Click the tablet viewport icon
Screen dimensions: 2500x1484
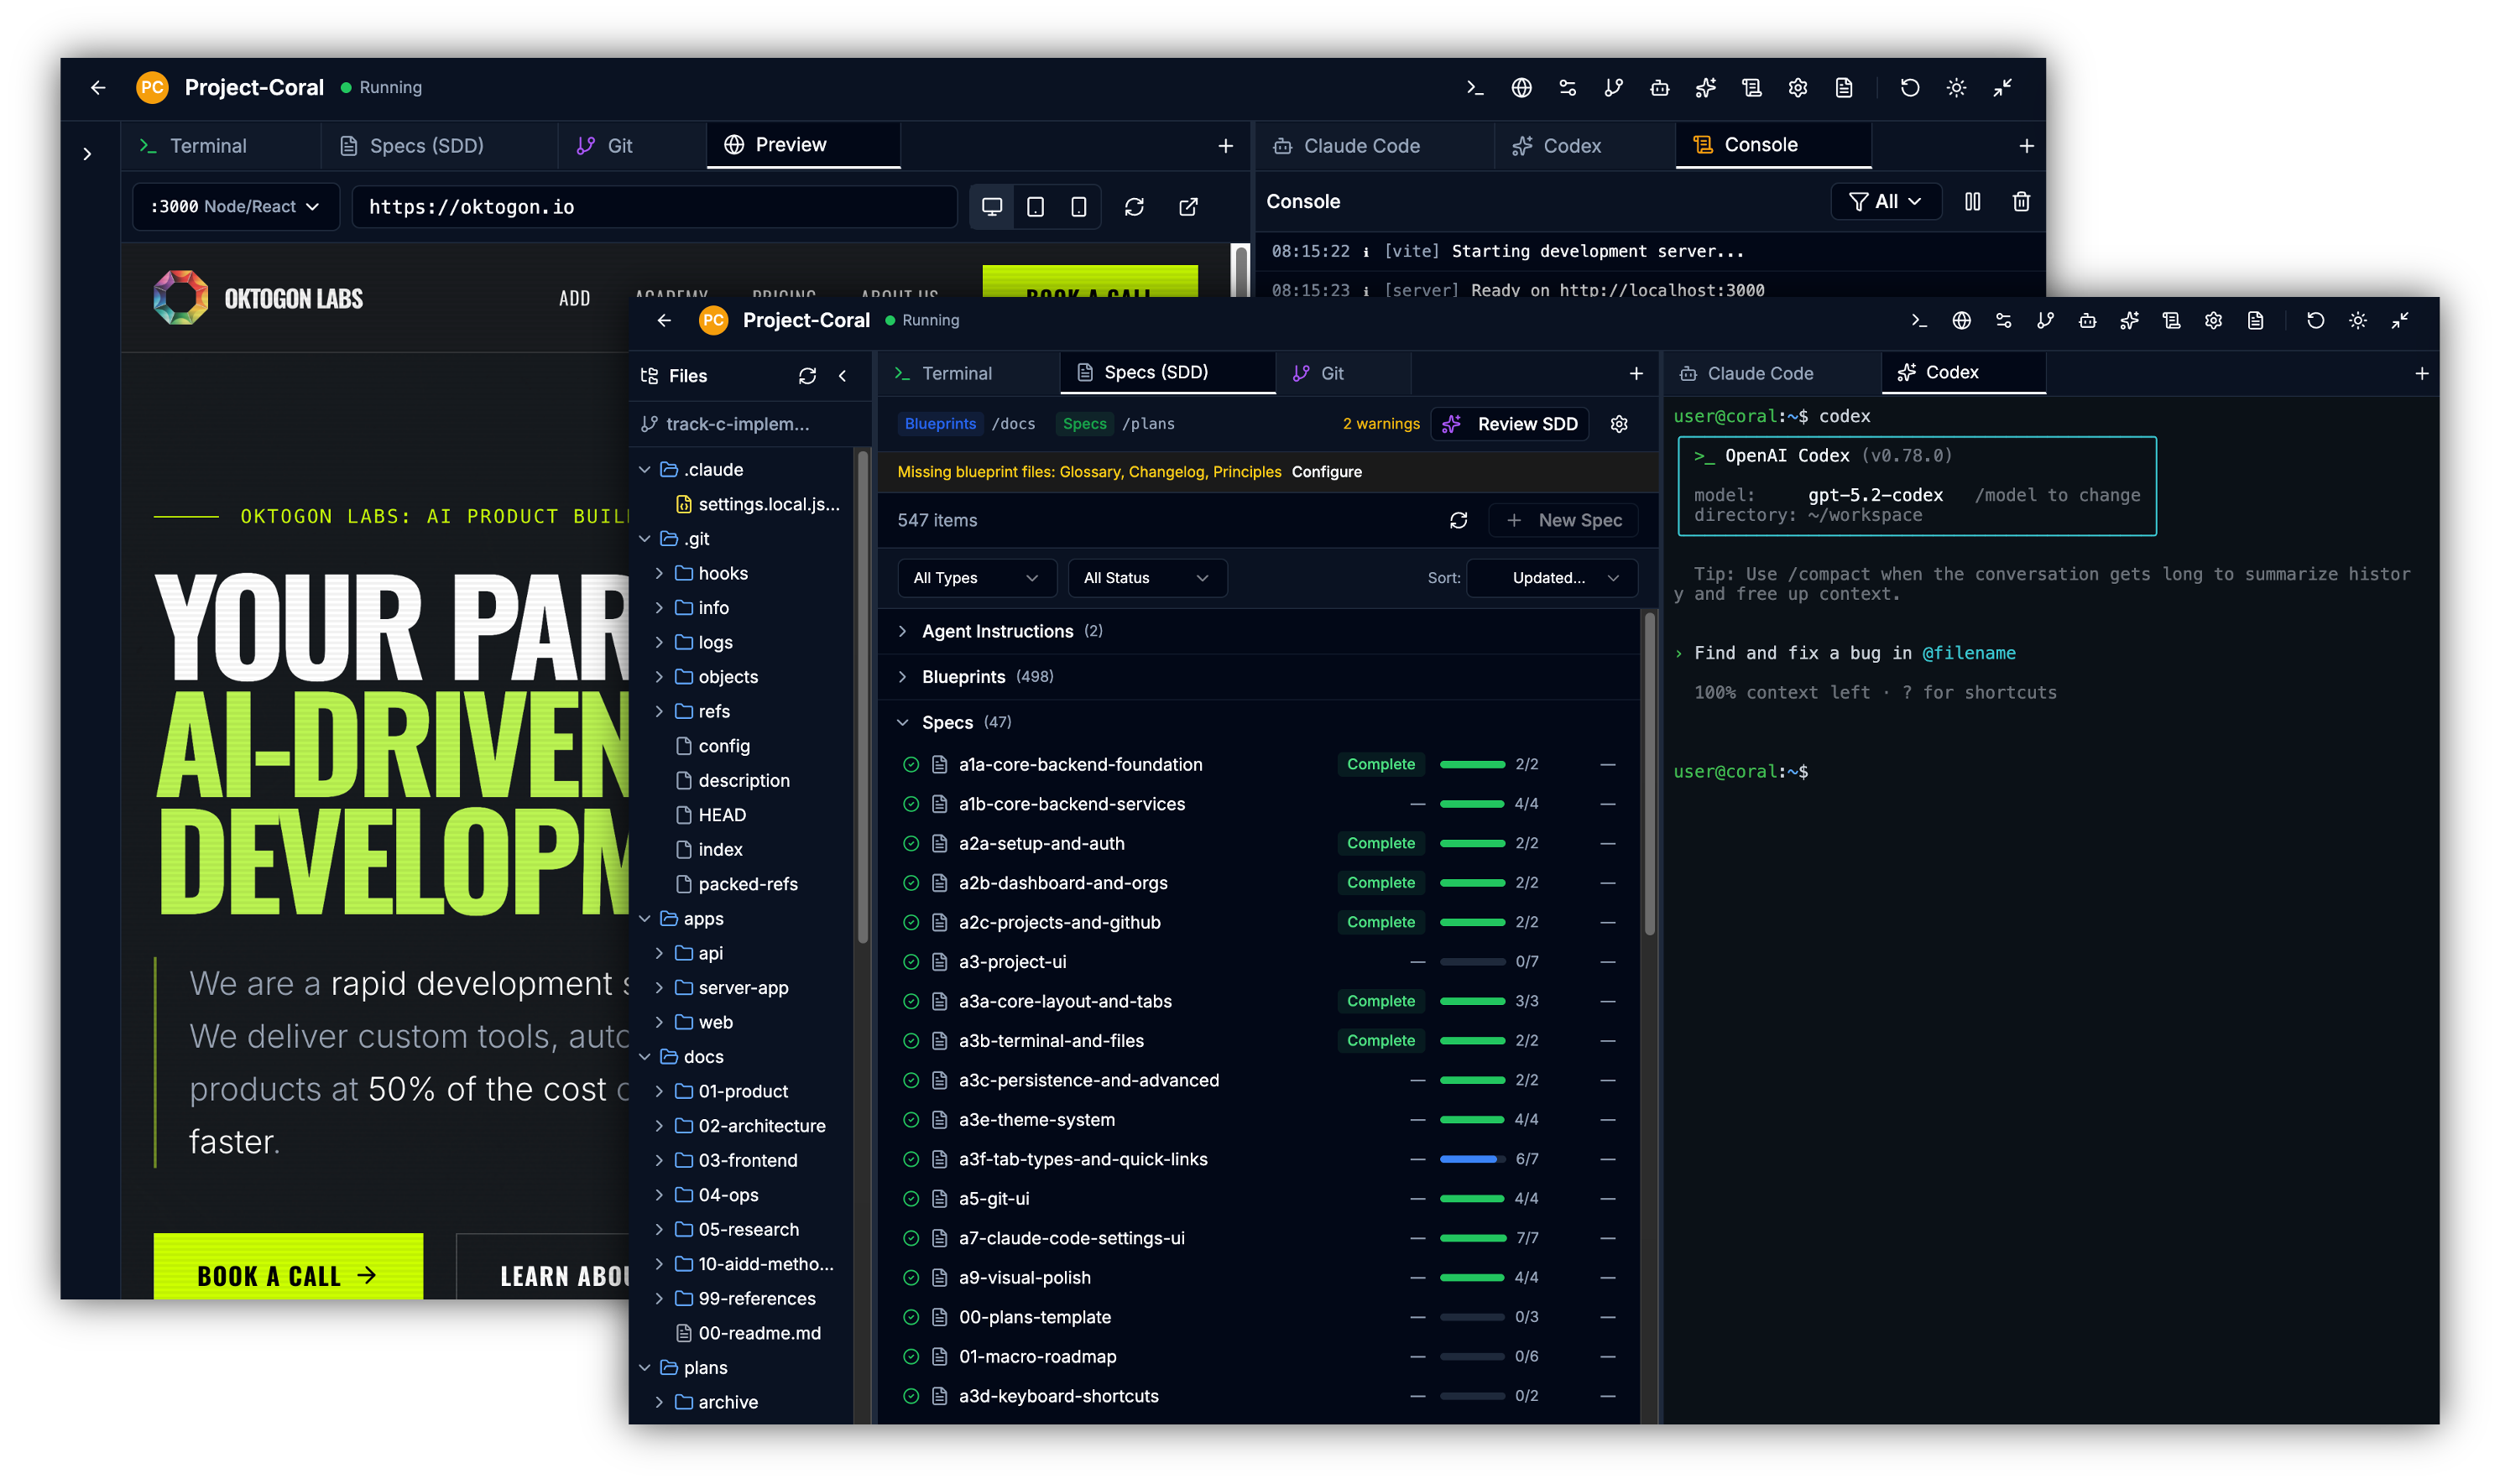pos(1036,207)
